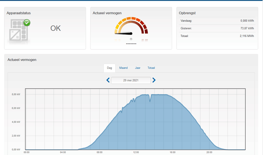Click the 08:00 time axis label
The image size is (263, 155).
pyautogui.click(x=100, y=152)
